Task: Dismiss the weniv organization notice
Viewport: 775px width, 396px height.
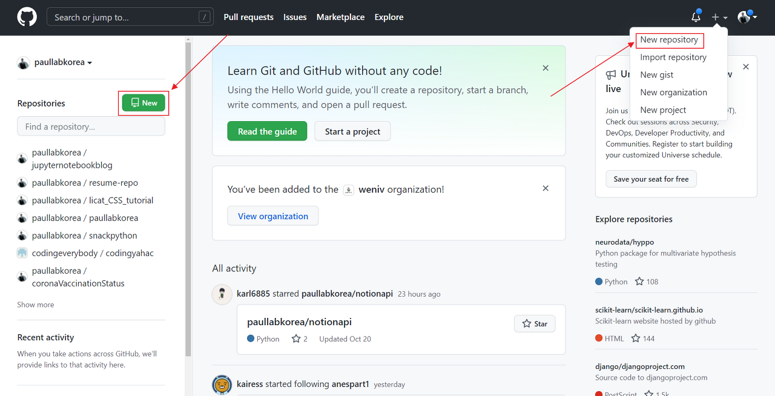Action: point(546,188)
